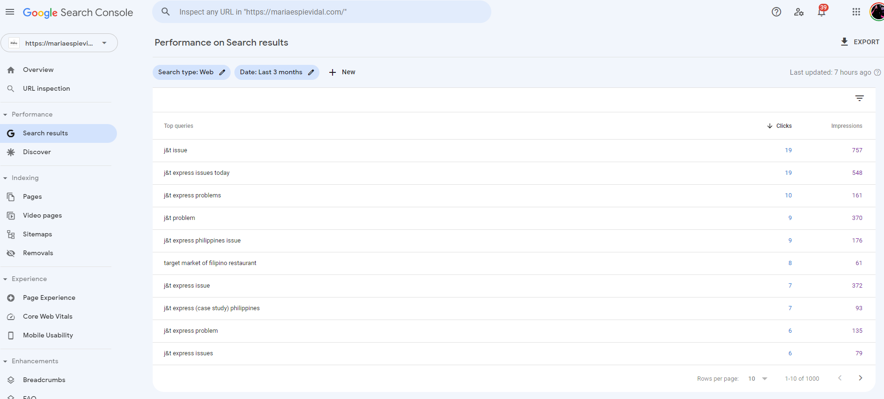Click the Video pages icon
The image size is (884, 399).
[11, 216]
